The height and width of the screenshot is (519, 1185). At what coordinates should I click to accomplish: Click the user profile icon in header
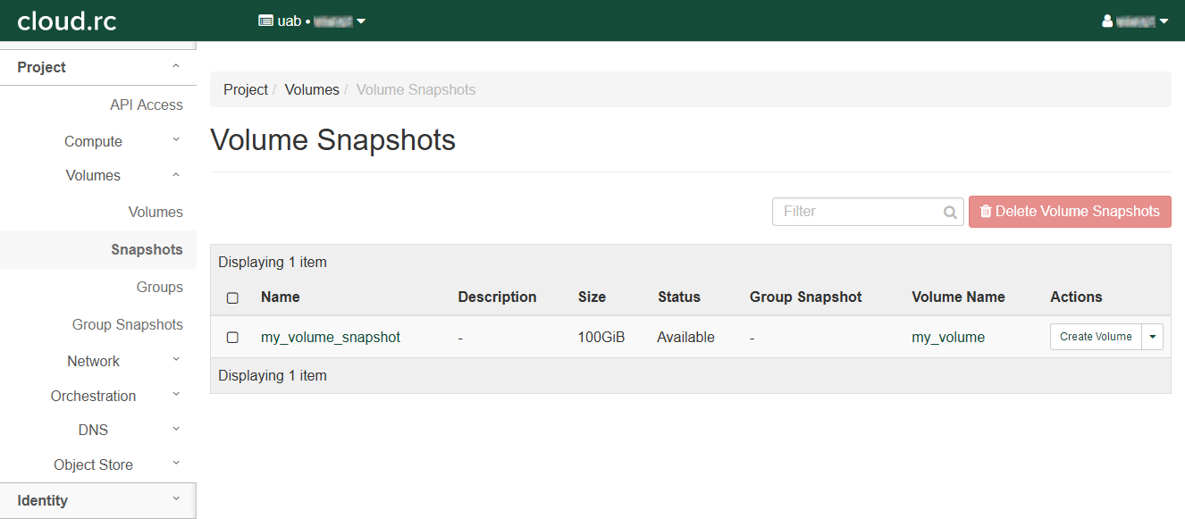point(1107,21)
